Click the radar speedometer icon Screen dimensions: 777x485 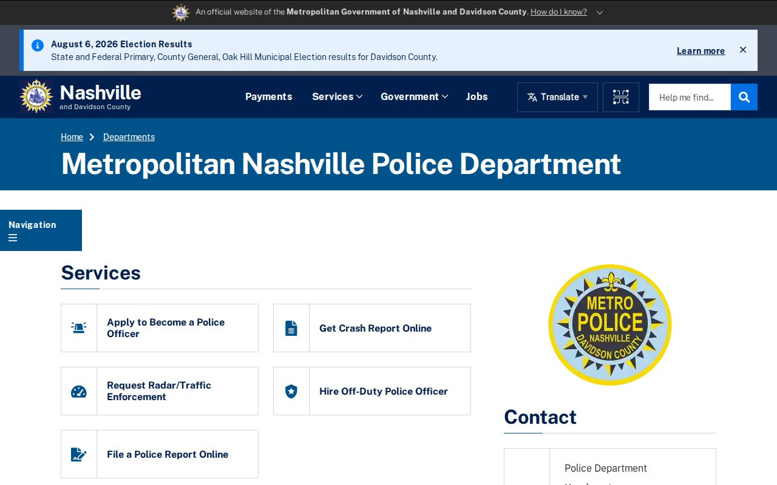pos(79,391)
